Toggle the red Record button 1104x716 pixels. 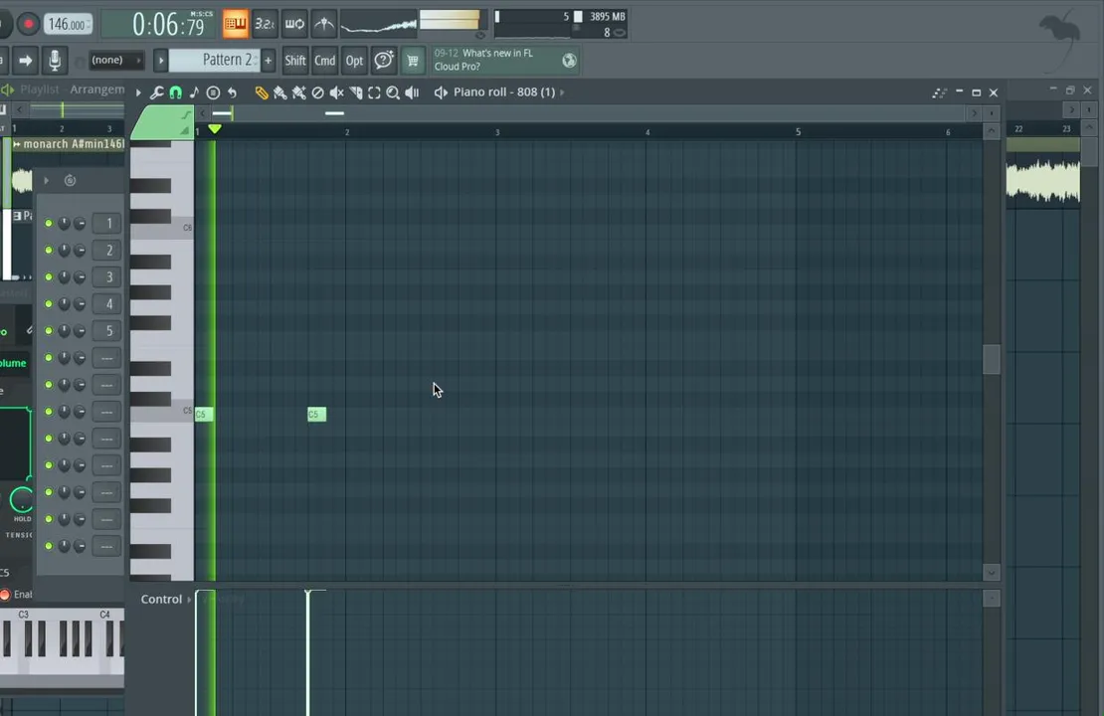[x=28, y=24]
